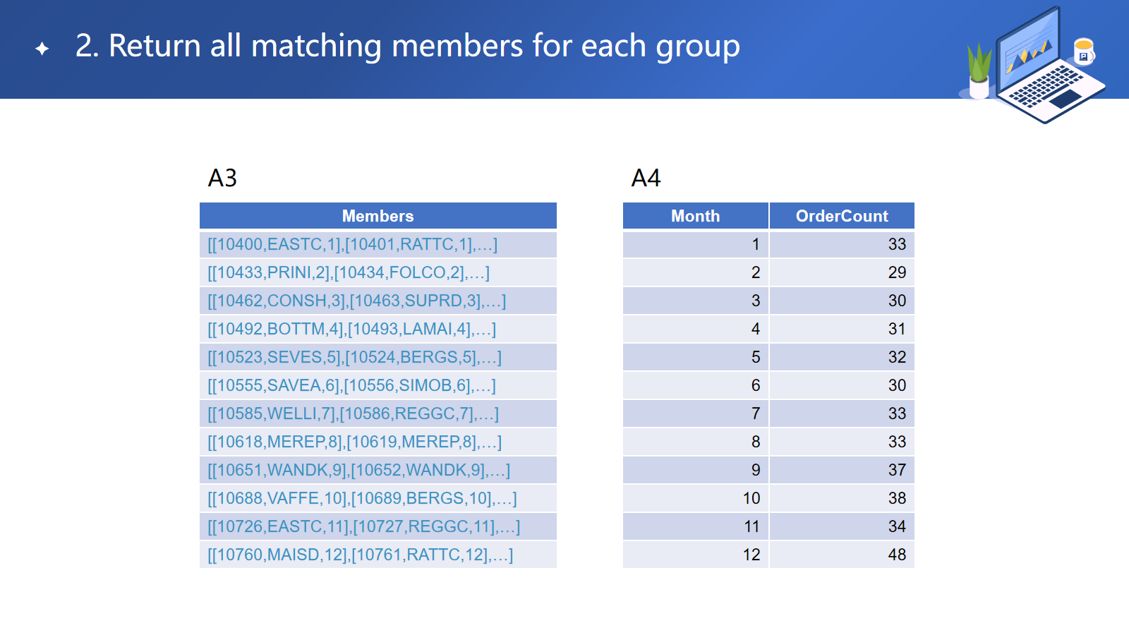Select the A3 table label

point(222,178)
